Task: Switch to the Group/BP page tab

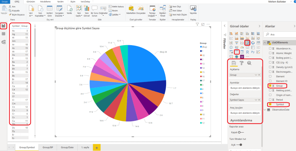Action: click(48, 147)
